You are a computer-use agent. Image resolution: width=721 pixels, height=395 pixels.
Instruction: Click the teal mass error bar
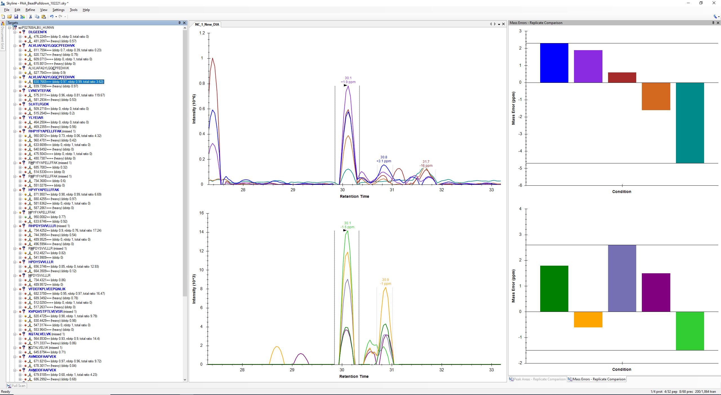tap(690, 123)
